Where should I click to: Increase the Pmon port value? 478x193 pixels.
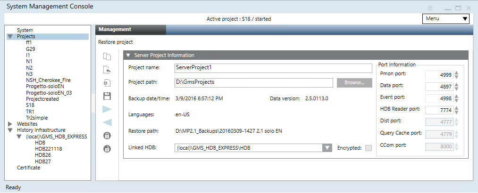(456, 72)
